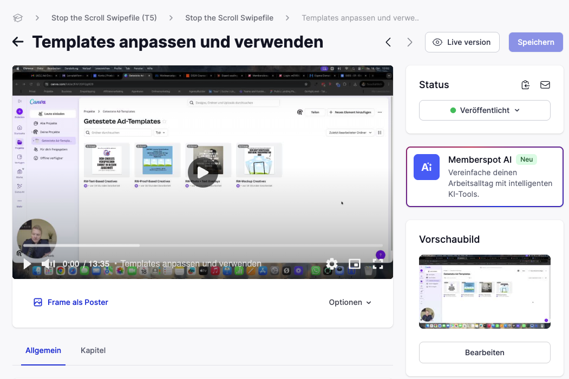Image resolution: width=569 pixels, height=379 pixels.
Task: Click the email icon in Status panel
Action: [x=545, y=85]
